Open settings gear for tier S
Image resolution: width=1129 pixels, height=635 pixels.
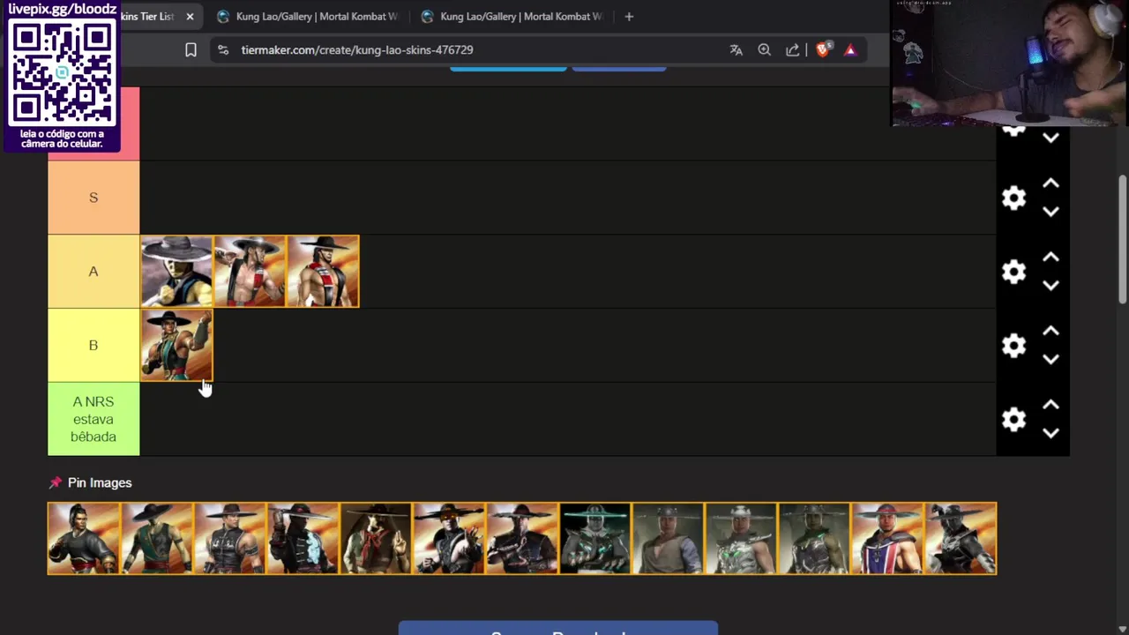click(x=1013, y=198)
